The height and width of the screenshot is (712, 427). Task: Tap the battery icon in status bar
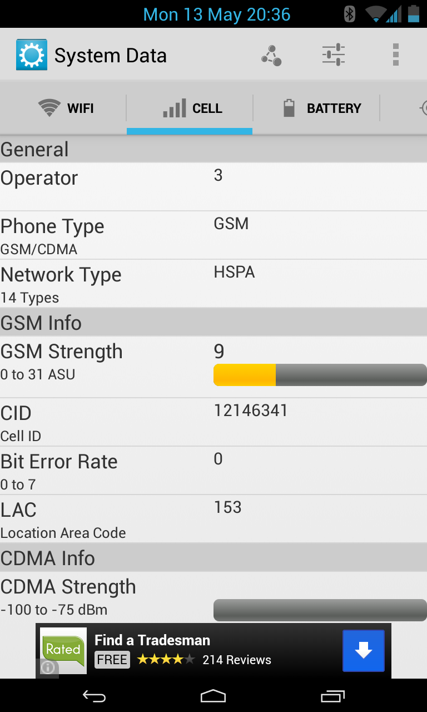[x=413, y=14]
